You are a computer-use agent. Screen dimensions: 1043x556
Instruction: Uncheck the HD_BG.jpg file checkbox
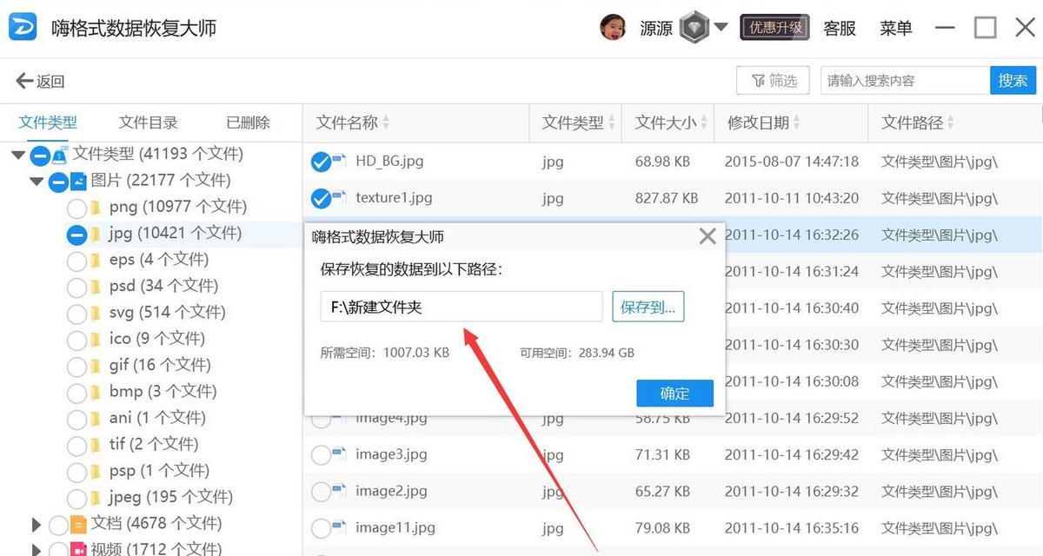click(x=322, y=162)
